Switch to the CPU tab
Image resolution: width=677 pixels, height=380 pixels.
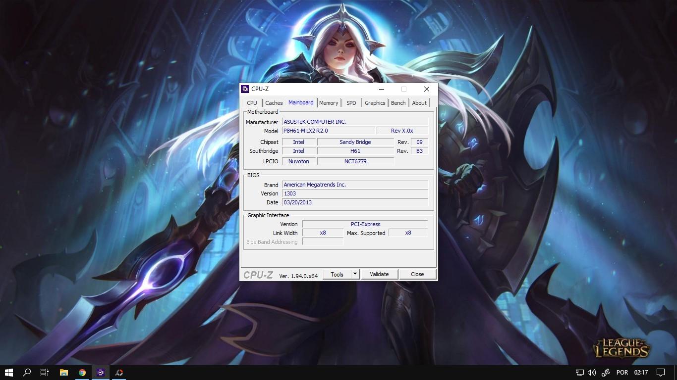pos(252,103)
